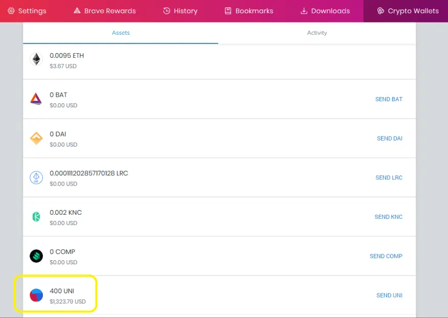Click the UNI token logo
The image size is (448, 318).
coord(36,295)
